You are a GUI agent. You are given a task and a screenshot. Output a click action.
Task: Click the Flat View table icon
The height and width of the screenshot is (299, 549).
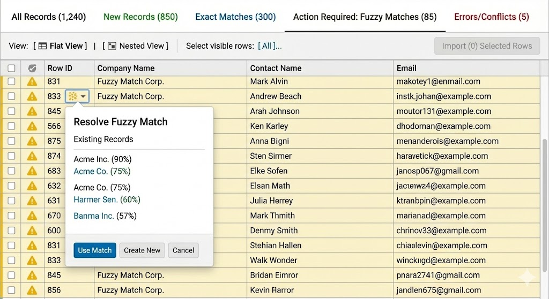[43, 46]
